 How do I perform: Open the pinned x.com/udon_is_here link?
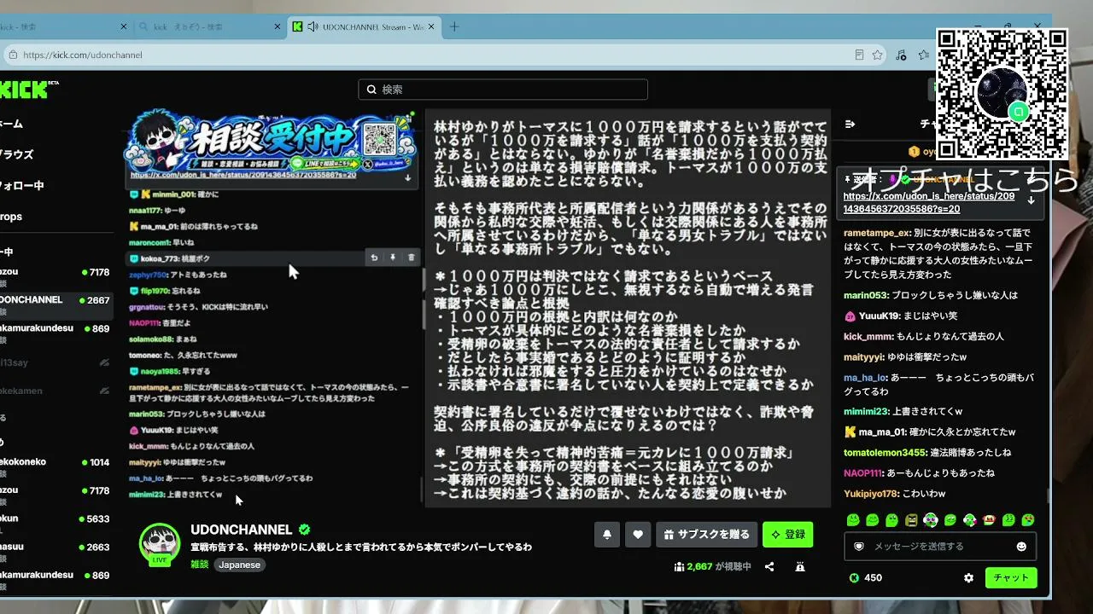[929, 202]
